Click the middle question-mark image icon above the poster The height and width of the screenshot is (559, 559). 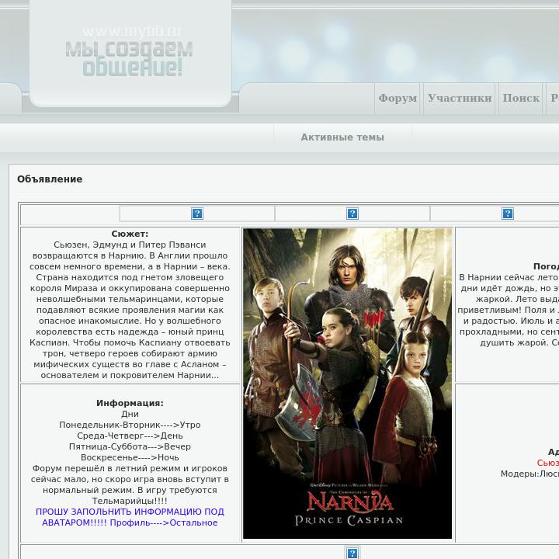click(x=352, y=214)
